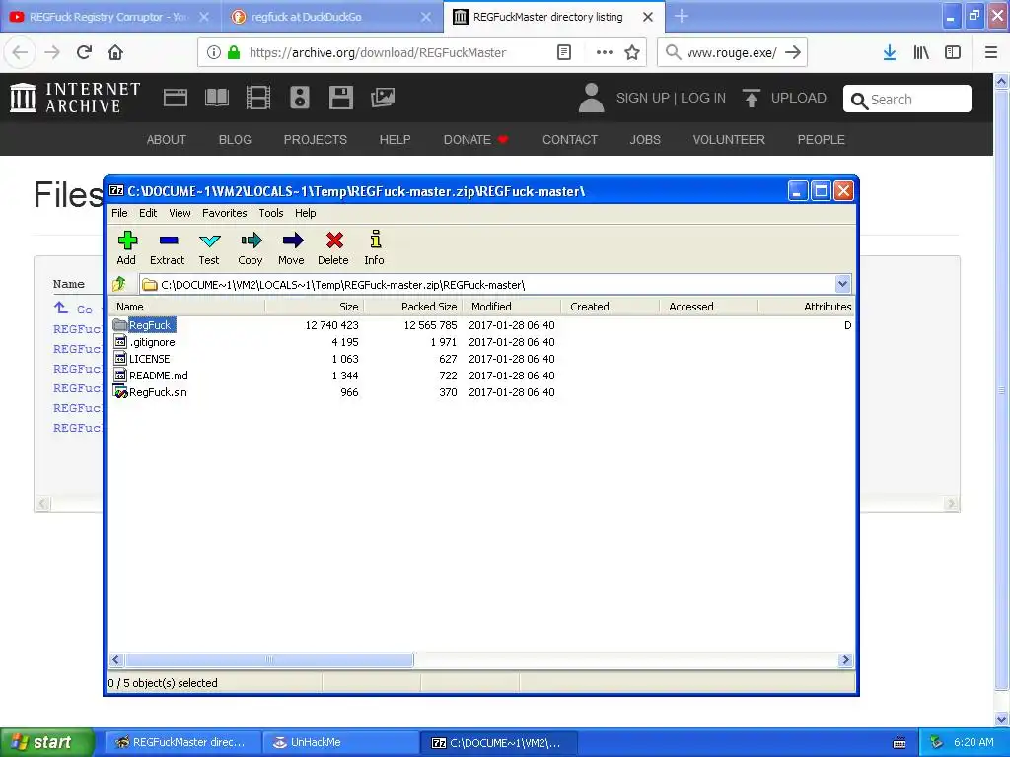Click the 7-Zip address path field
The height and width of the screenshot is (757, 1010).
click(x=486, y=284)
